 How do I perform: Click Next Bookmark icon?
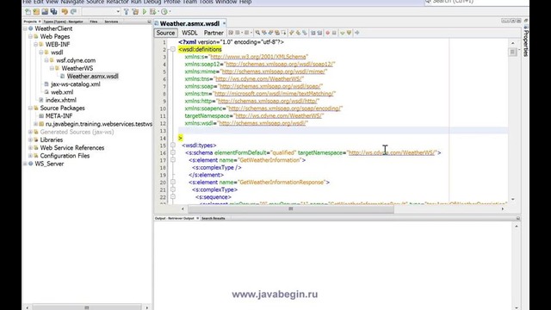(299, 33)
